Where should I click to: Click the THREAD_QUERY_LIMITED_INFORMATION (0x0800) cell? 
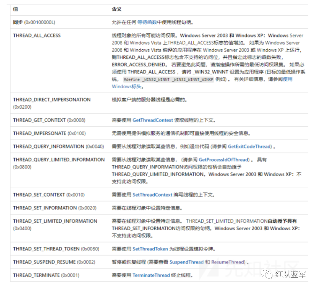click(x=60, y=171)
